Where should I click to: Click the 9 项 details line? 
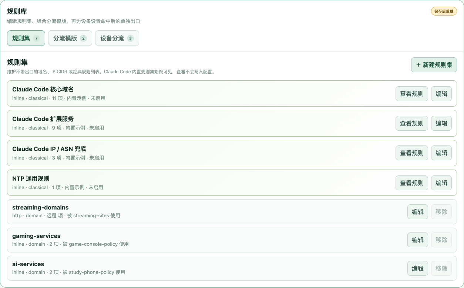tap(58, 128)
